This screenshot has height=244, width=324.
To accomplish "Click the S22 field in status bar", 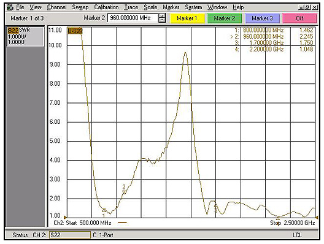I will click(x=70, y=235).
